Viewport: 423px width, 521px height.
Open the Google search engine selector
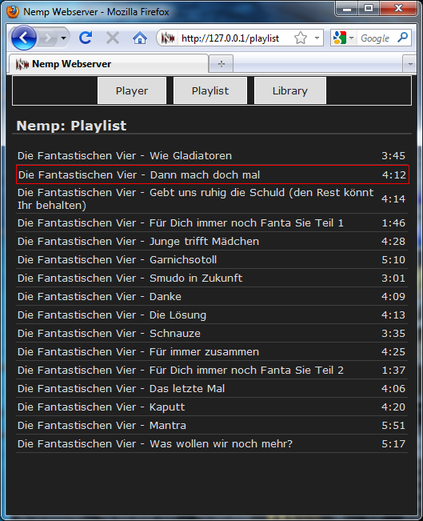point(343,38)
